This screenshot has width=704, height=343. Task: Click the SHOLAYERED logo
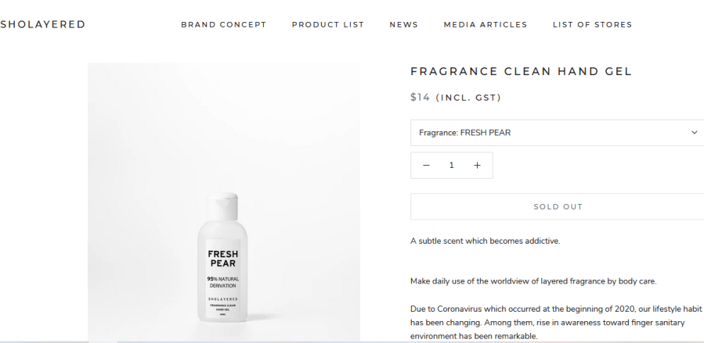tap(43, 24)
